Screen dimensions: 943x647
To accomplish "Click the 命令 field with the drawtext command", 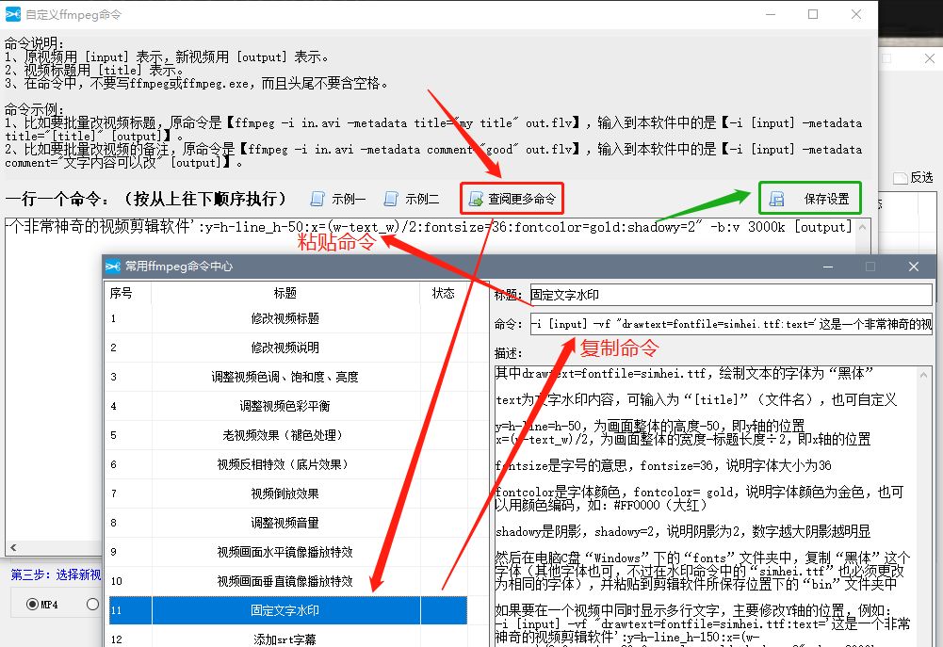I will click(731, 324).
